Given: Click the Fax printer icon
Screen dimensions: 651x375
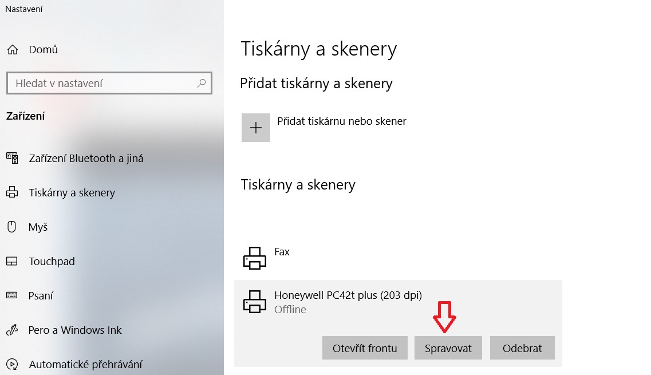Looking at the screenshot, I should [x=255, y=258].
